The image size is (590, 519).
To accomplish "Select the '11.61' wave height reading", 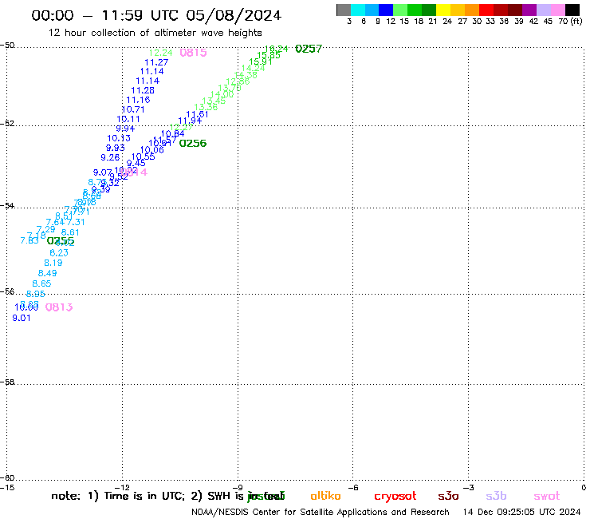I will point(197,114).
